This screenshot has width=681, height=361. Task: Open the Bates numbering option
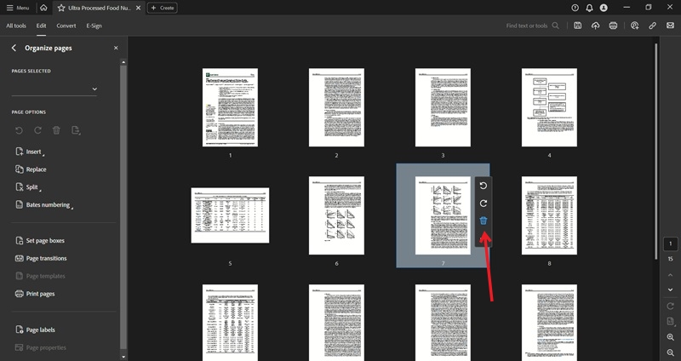coord(44,204)
